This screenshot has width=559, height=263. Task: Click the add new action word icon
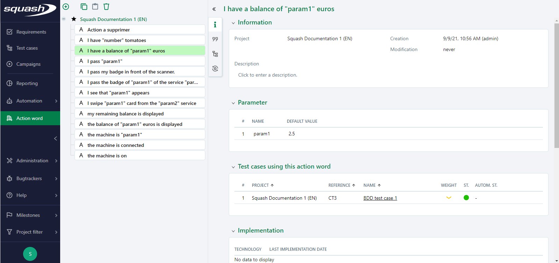[66, 7]
